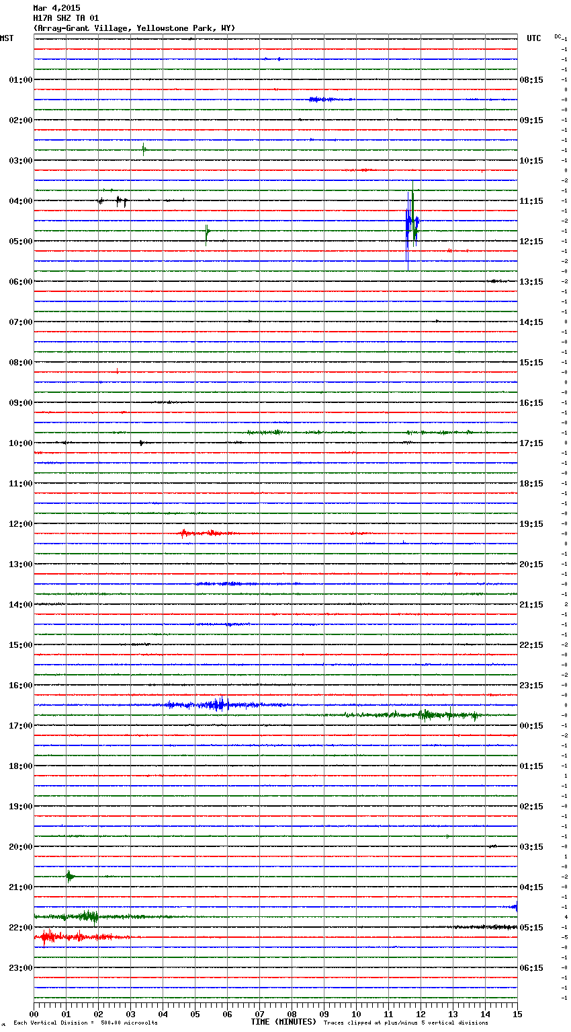Click the 02:15 UTC time label
Image resolution: width=571 pixels, height=1032 pixels.
pos(531,807)
